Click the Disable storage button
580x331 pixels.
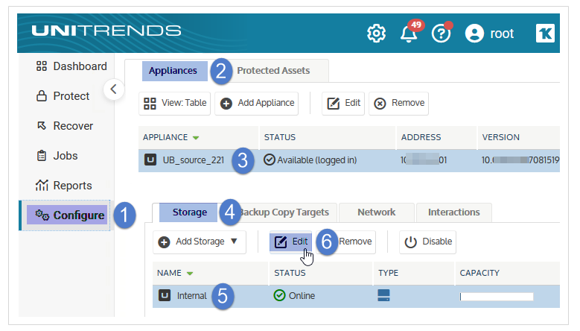pyautogui.click(x=427, y=242)
